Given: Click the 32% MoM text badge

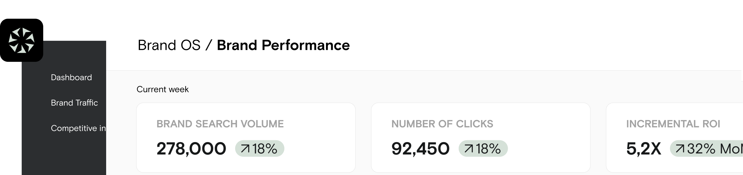Looking at the screenshot, I should point(714,149).
